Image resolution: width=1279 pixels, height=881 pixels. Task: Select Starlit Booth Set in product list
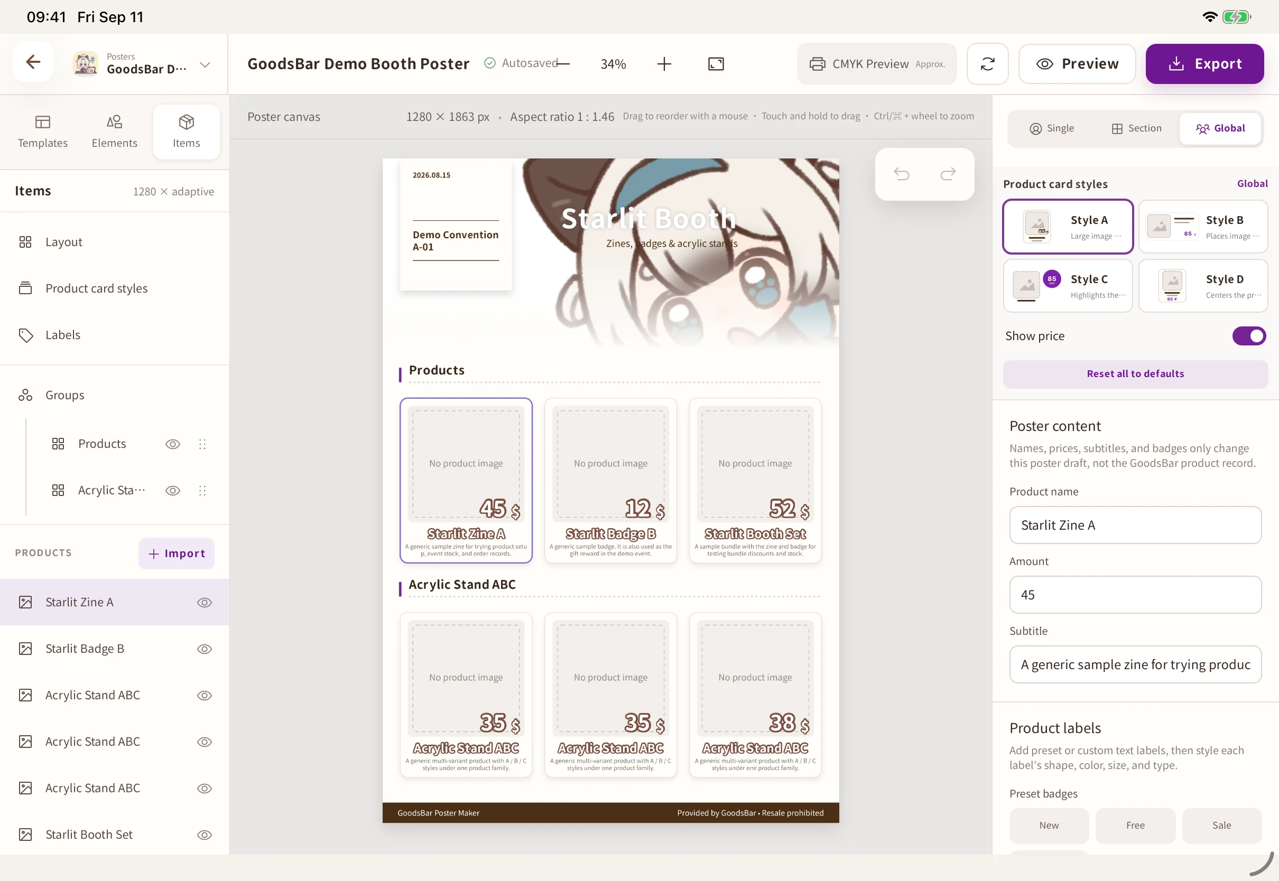pos(114,835)
